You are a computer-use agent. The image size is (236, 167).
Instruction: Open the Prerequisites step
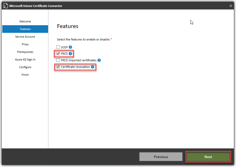[x=25, y=52]
